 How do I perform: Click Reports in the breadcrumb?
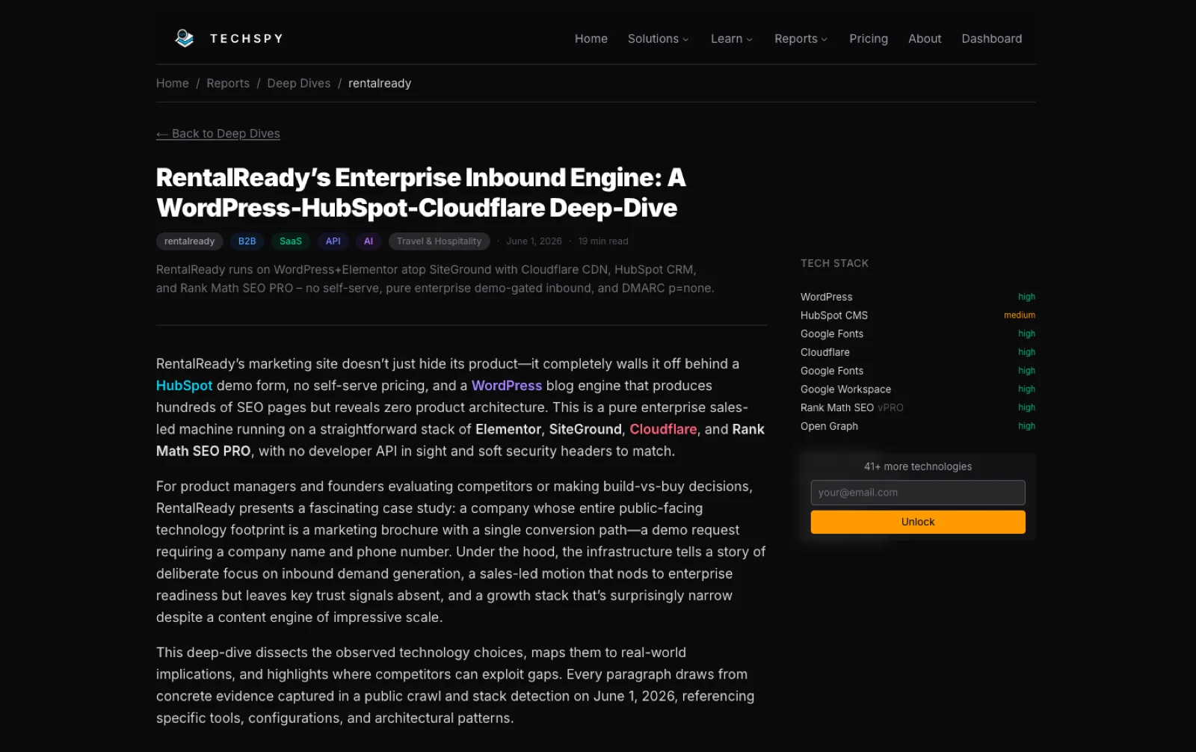click(228, 83)
